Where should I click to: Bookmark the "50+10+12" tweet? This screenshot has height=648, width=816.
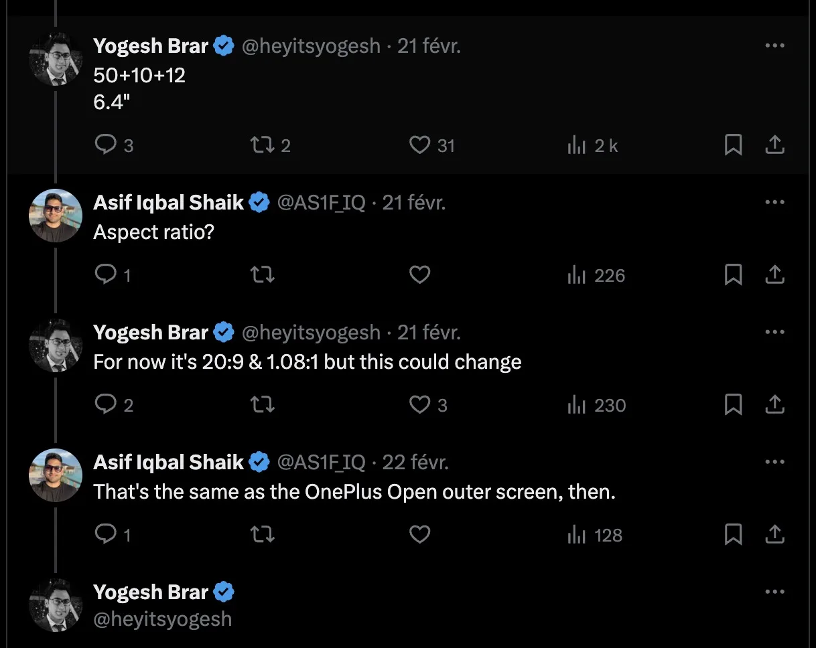click(733, 145)
